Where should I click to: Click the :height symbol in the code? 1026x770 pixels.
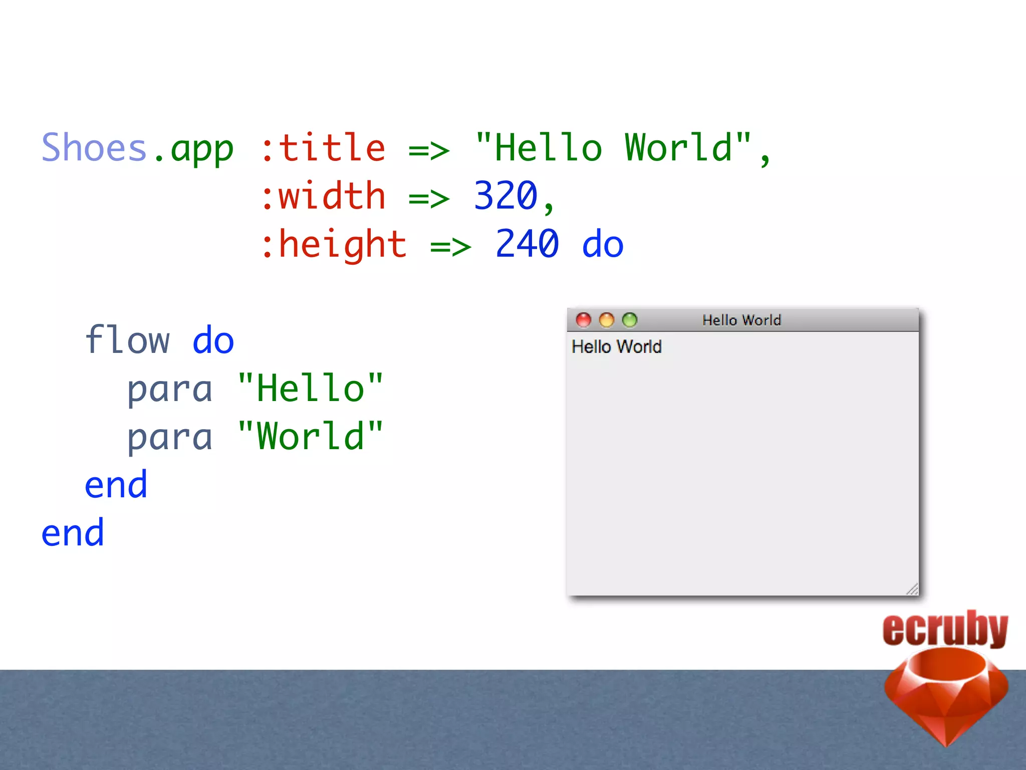pyautogui.click(x=334, y=244)
